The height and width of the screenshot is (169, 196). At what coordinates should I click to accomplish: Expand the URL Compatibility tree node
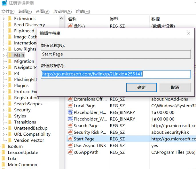pos(4,134)
